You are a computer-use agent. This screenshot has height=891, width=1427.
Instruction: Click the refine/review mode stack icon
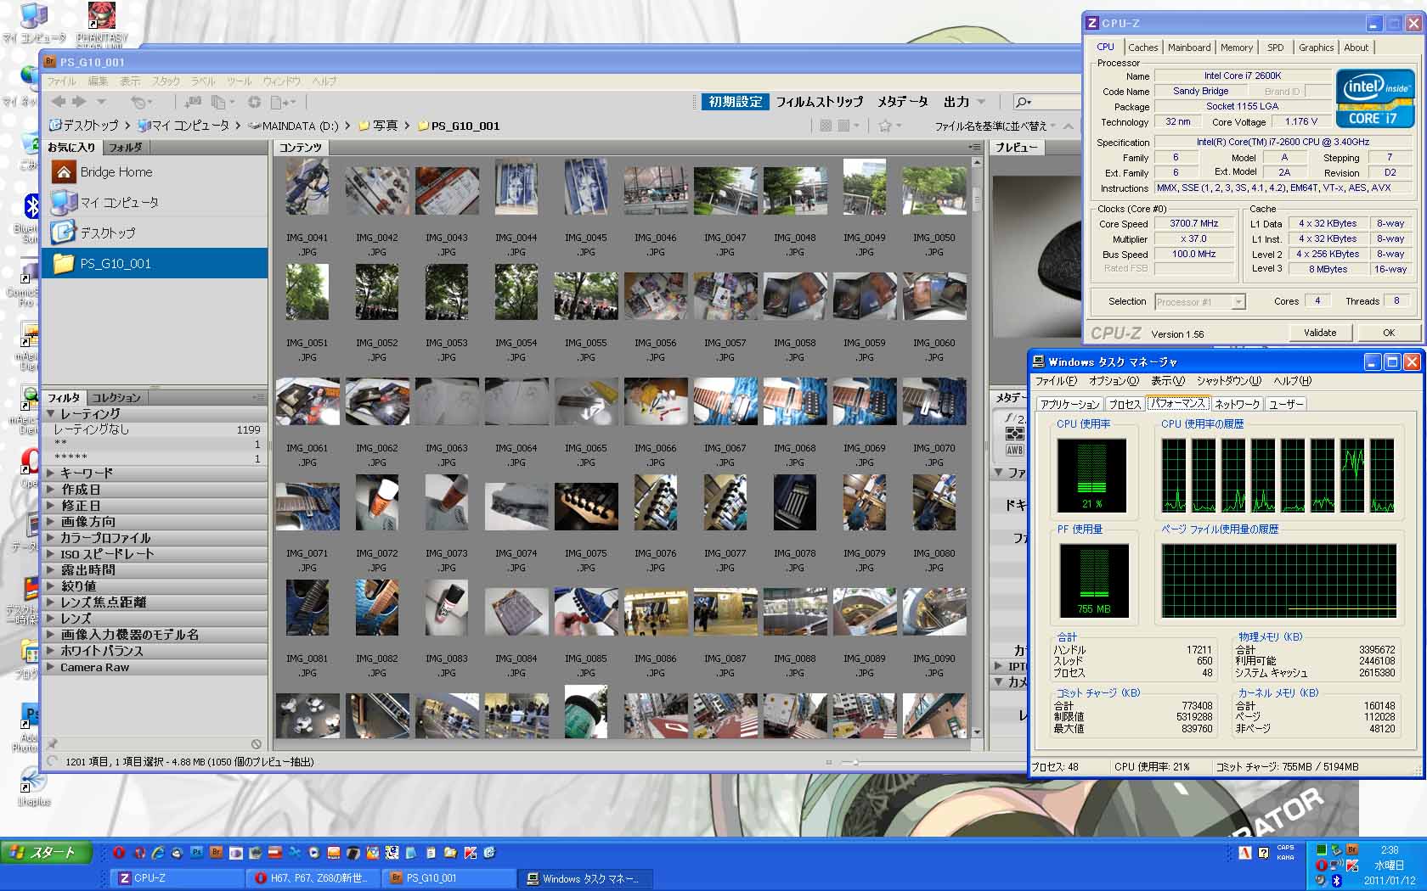pos(218,102)
